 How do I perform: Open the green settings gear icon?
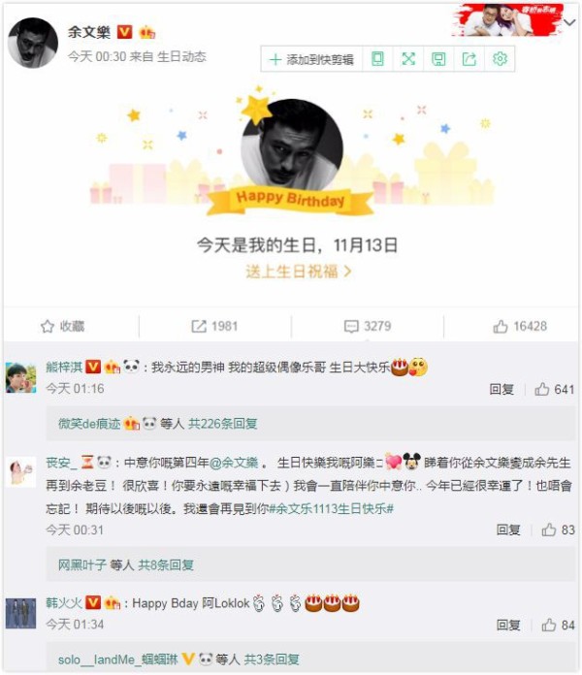pos(500,58)
